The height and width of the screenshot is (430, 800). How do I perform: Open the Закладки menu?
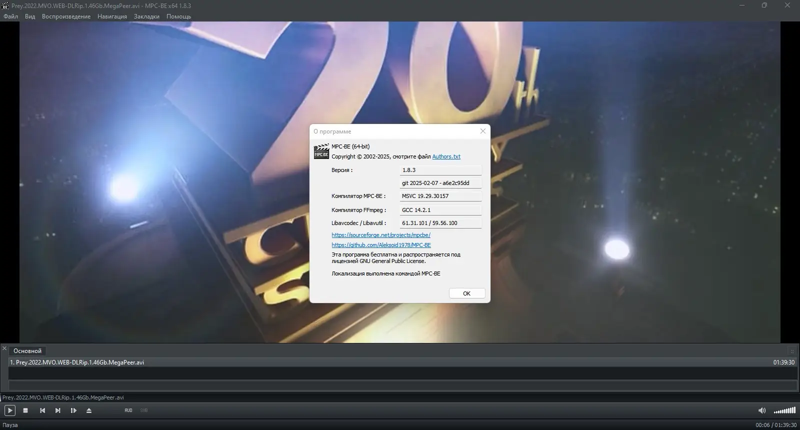tap(146, 16)
